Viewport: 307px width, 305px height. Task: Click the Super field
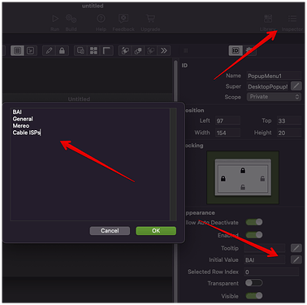point(267,86)
